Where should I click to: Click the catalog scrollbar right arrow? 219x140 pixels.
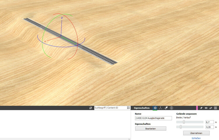129,139
